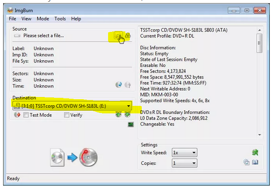Click the Free Space 8,547,991,552 bytes line
Viewport: 272px width, 186px height.
(172, 77)
